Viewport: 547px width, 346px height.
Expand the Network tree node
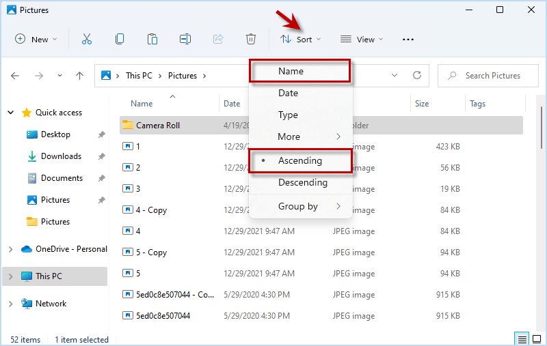coord(11,304)
